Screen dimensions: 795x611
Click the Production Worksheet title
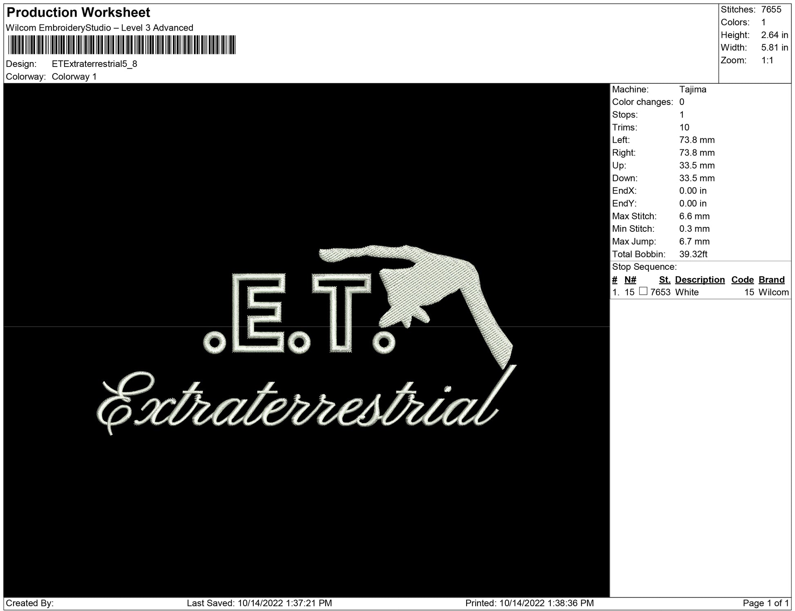(78, 13)
